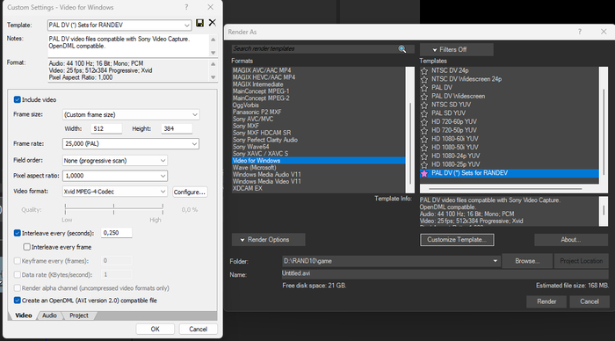Click the Templates list horizontal scrollbar

tap(509, 188)
